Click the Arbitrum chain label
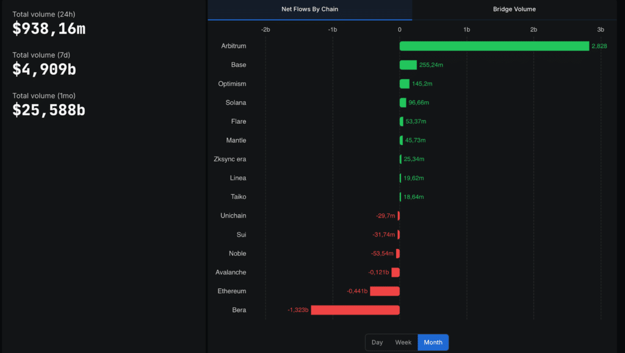 [x=234, y=46]
